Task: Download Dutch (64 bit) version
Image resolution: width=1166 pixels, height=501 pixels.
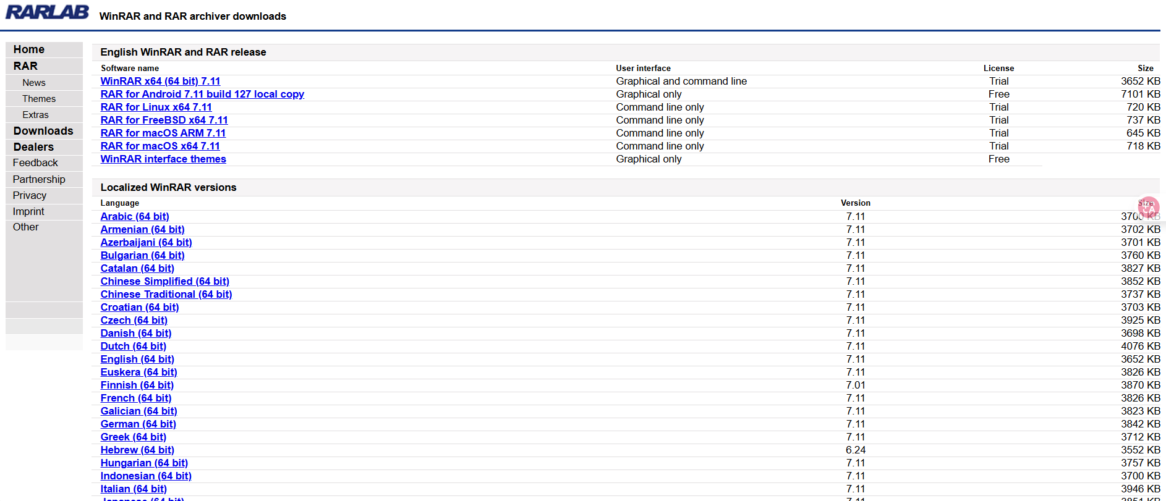Action: pos(134,346)
